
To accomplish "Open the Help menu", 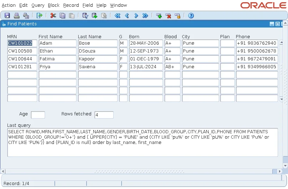I will [101, 5].
